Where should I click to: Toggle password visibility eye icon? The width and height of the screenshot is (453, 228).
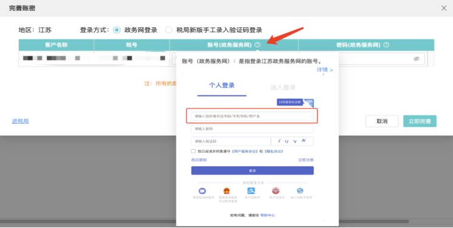417,59
